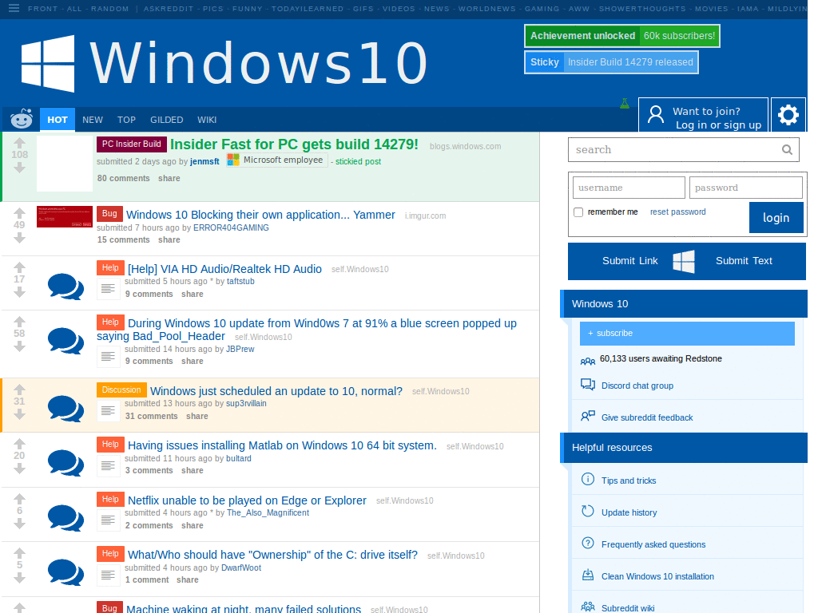
Task: Expand self-text of Netflix Edge post
Action: click(x=108, y=520)
